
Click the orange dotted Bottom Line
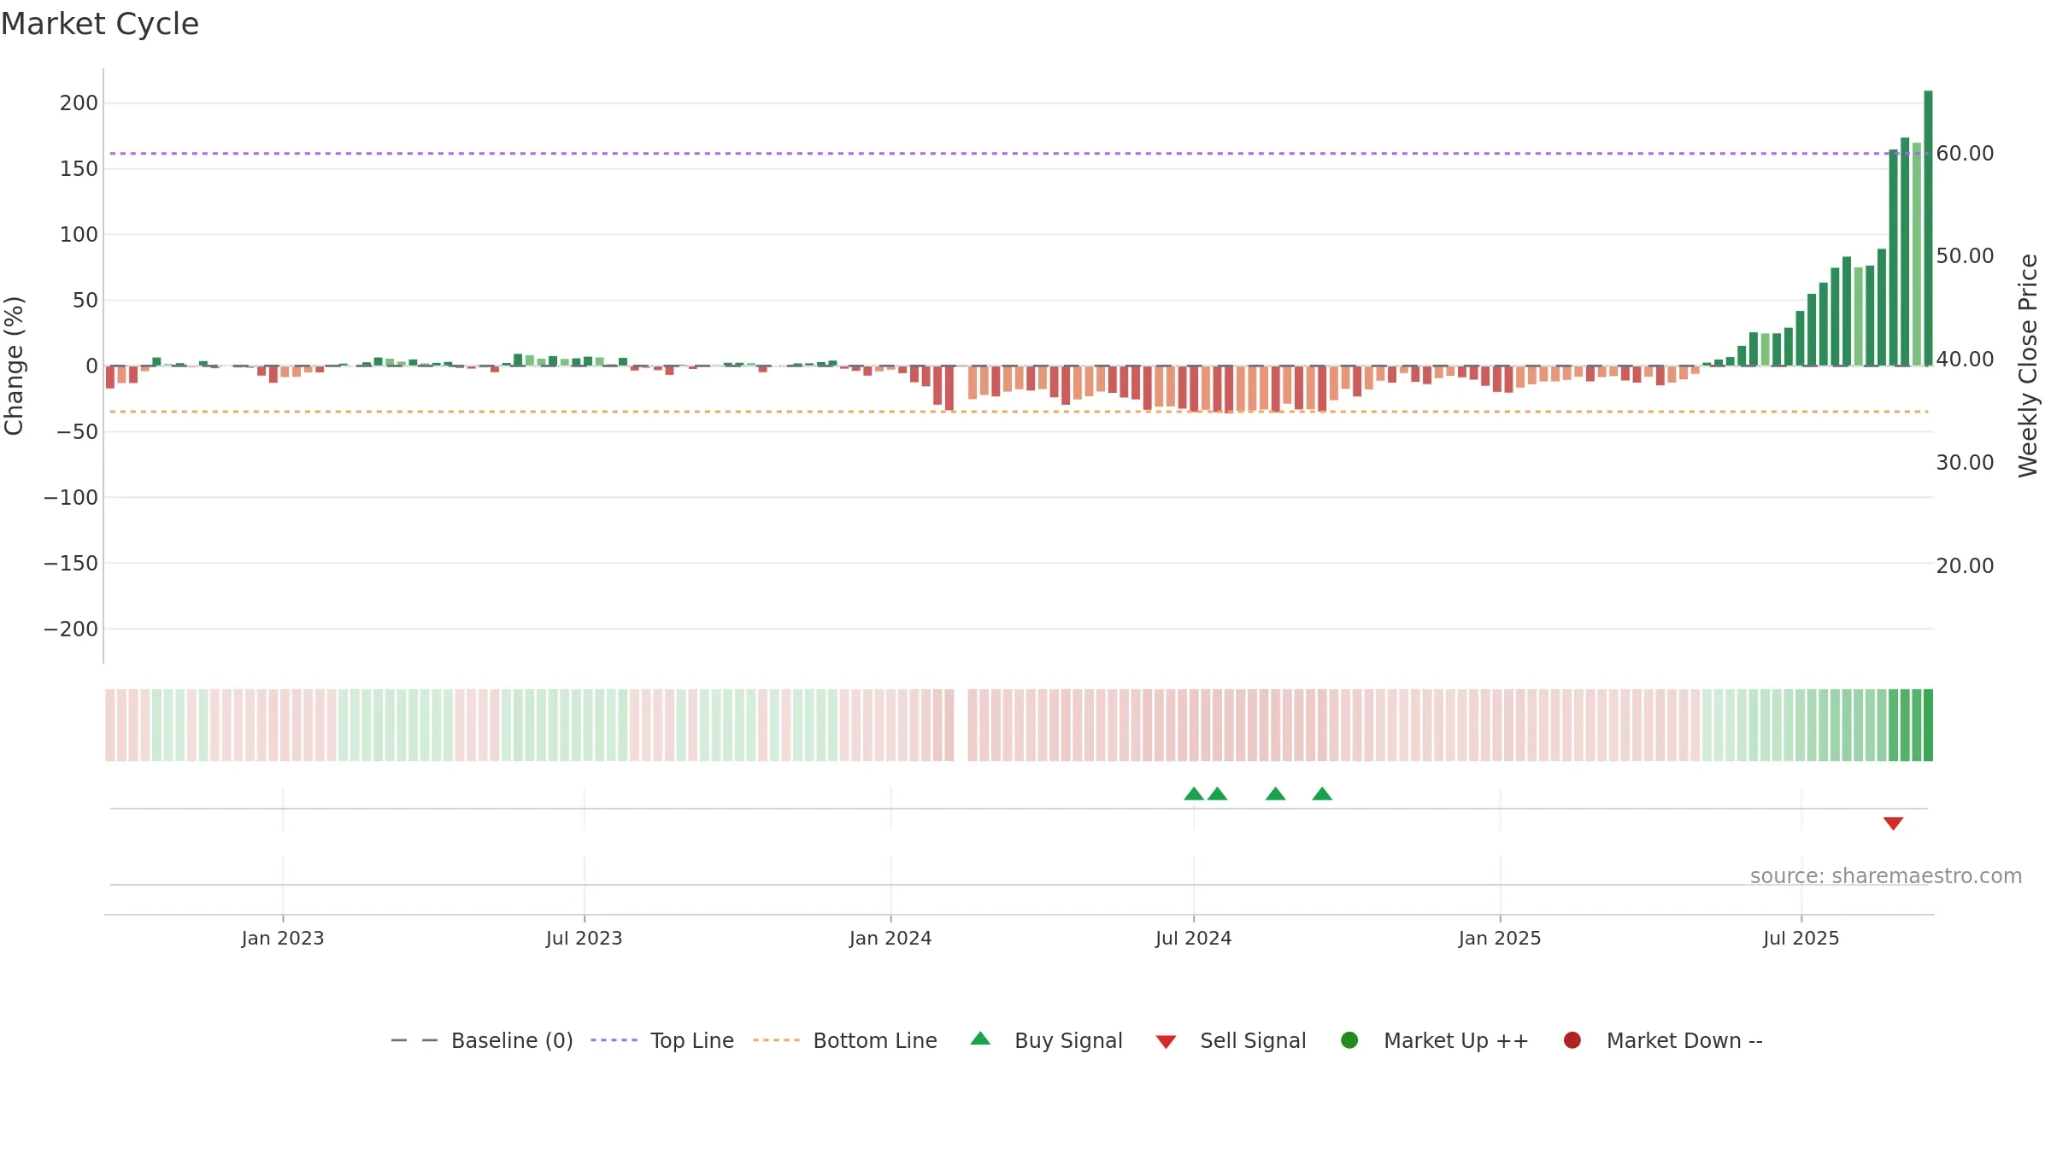[x=1017, y=412]
